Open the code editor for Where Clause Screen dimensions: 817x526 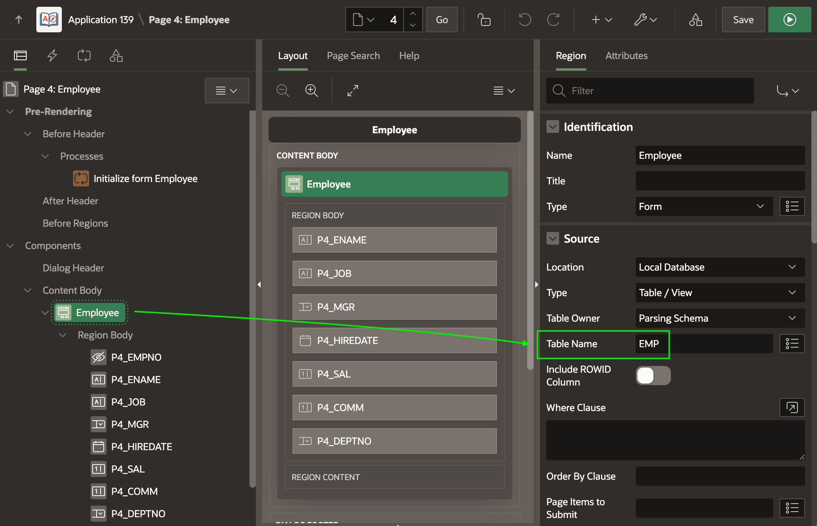pyautogui.click(x=792, y=407)
